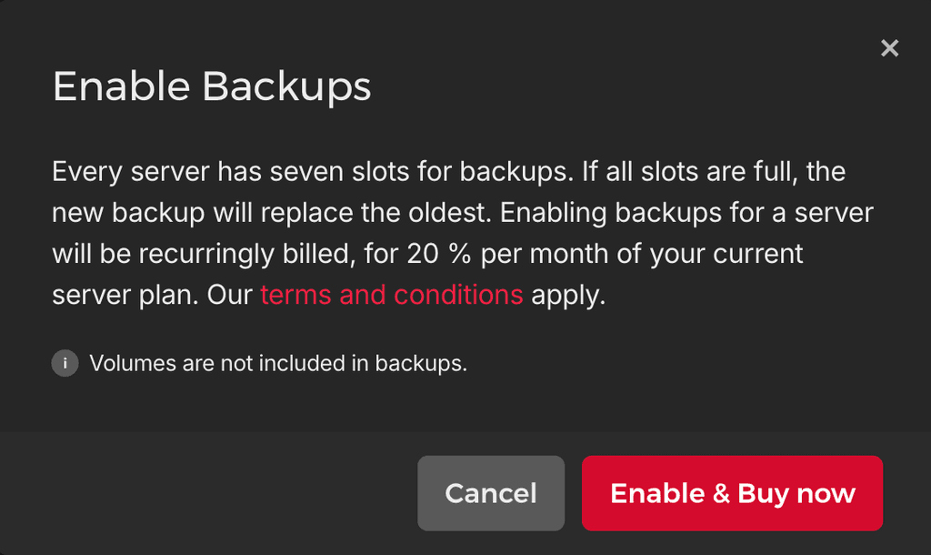The image size is (931, 555).
Task: Close the Enable Backups dialog with X
Action: [x=889, y=48]
